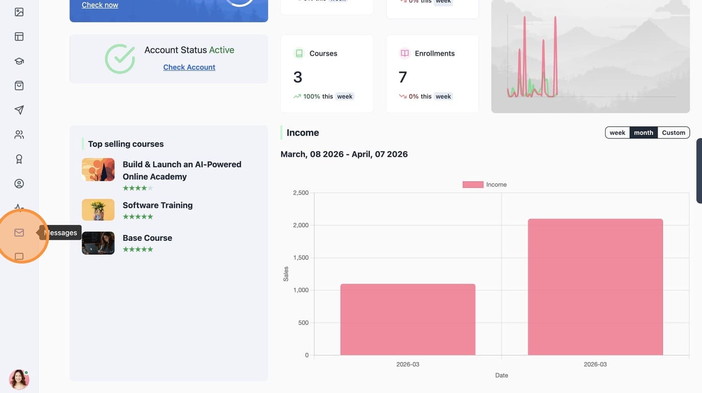
Task: Click the Check Account link
Action: click(189, 67)
